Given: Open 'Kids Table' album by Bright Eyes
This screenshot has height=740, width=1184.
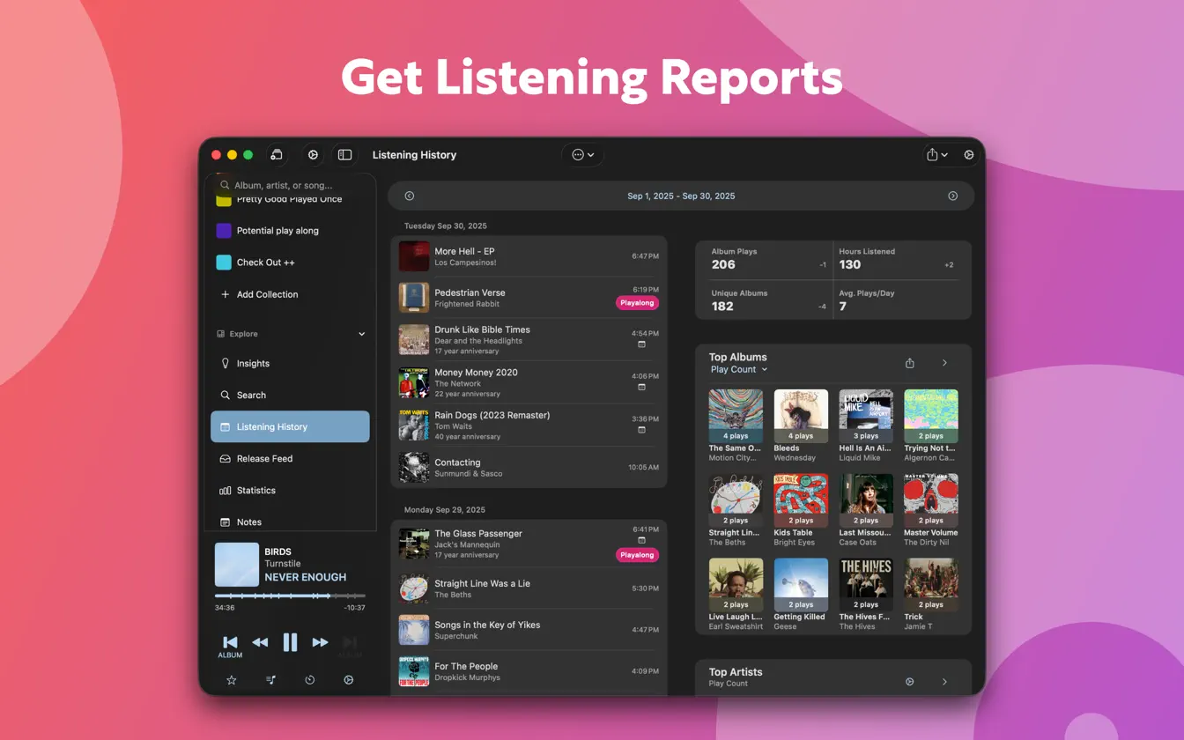Looking at the screenshot, I should [x=801, y=510].
